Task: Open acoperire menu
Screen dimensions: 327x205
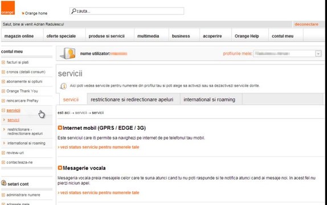Action: [x=212, y=36]
